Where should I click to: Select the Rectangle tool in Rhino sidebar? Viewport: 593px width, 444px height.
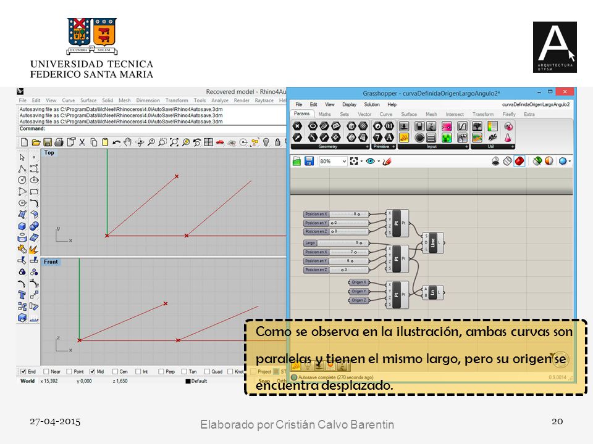[x=34, y=192]
